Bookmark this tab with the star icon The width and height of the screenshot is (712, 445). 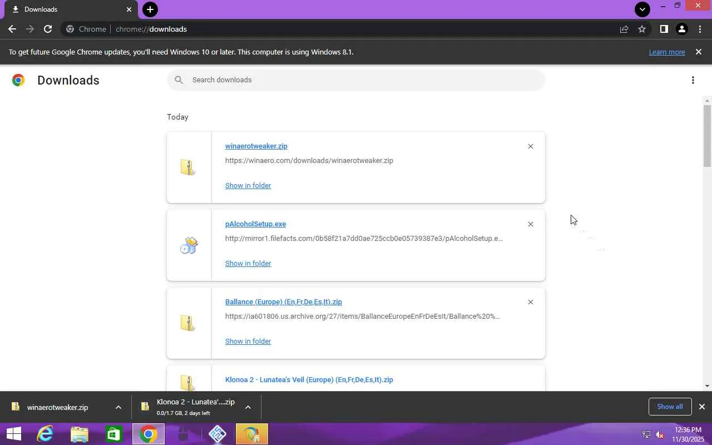(642, 29)
